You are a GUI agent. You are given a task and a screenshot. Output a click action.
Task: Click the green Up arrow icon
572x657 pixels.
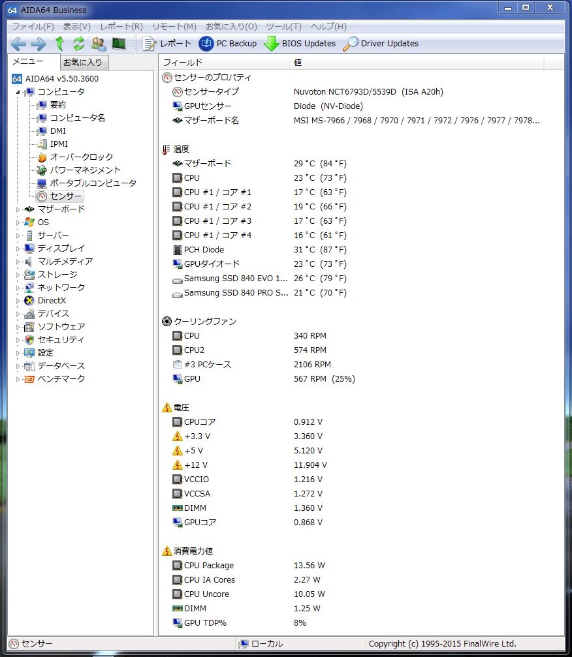tap(59, 44)
